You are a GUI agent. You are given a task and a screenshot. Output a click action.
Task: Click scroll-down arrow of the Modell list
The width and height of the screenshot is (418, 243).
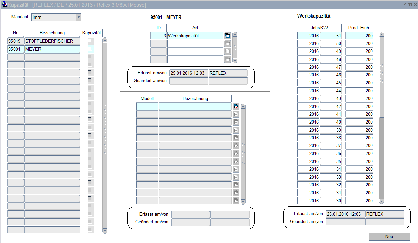point(243,201)
